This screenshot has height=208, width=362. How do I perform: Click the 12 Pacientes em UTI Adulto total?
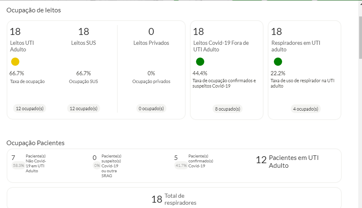(x=287, y=162)
